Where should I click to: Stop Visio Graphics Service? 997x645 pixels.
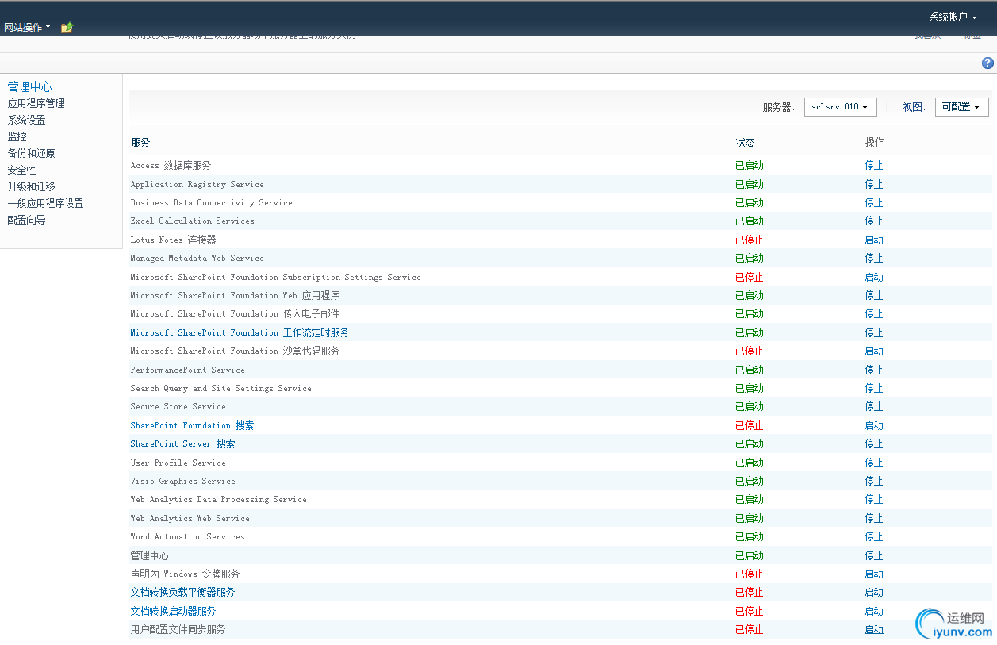(873, 481)
